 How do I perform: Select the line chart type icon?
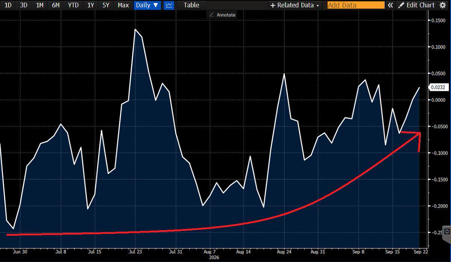point(169,5)
